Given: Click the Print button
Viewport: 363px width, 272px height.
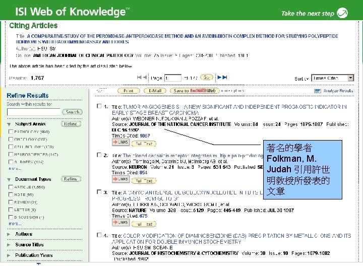Looking at the screenshot, I should tap(129, 91).
